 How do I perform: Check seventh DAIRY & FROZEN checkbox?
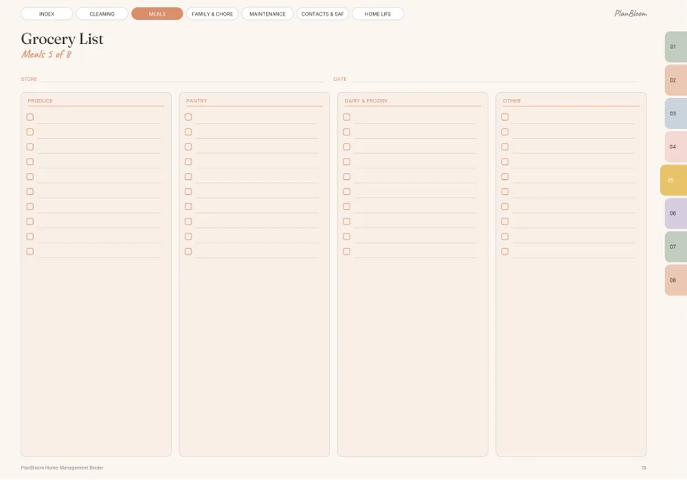coord(346,206)
